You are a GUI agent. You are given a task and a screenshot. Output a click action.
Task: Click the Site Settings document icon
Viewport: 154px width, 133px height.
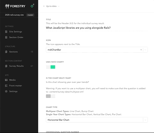[6, 32]
